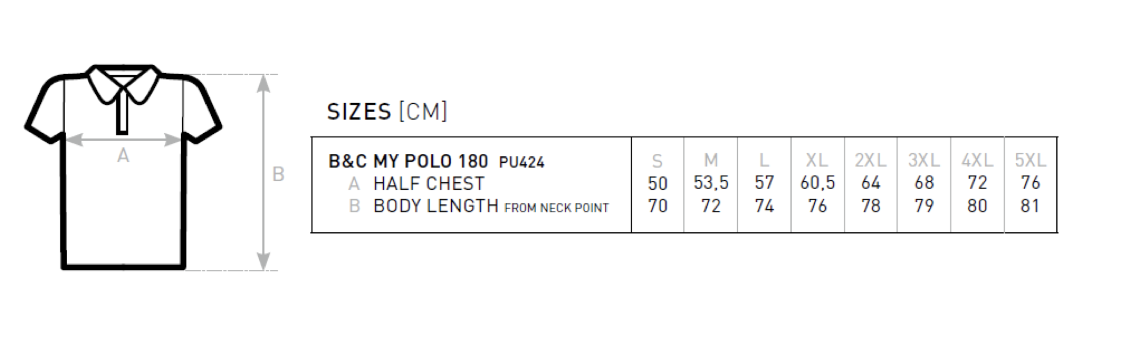Click the 2XL half chest value 64
This screenshot has height=351, width=1128.
click(x=871, y=183)
